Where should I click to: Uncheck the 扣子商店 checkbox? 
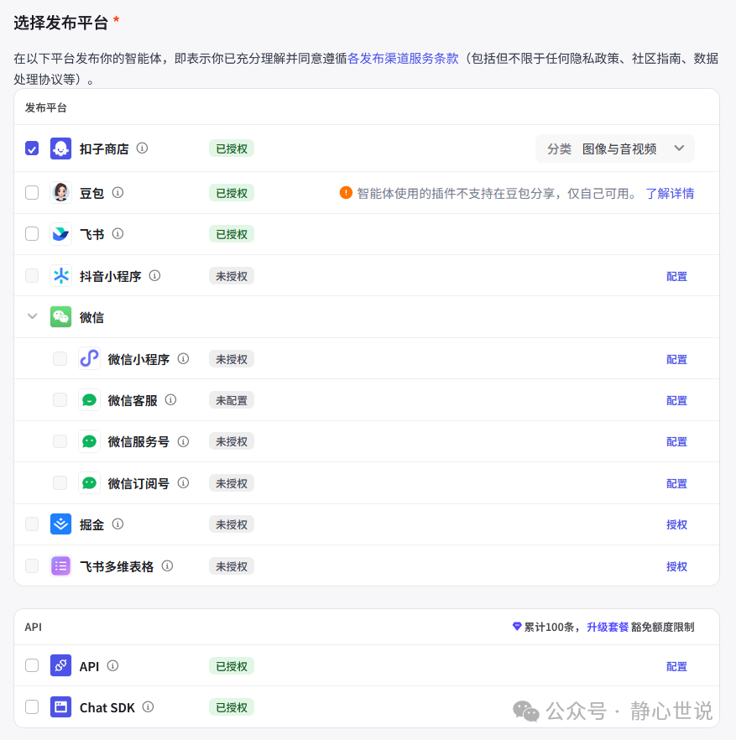pyautogui.click(x=31, y=148)
